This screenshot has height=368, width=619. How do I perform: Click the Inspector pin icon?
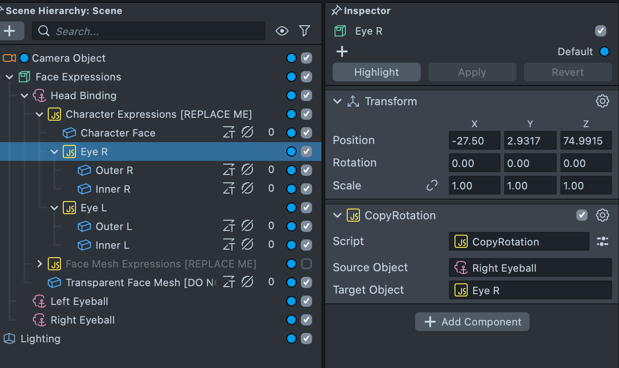[336, 10]
